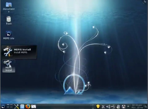Viewport: 148px width, 109px height.
Task: Open the info notifications tray icon
Action: (x=93, y=107)
